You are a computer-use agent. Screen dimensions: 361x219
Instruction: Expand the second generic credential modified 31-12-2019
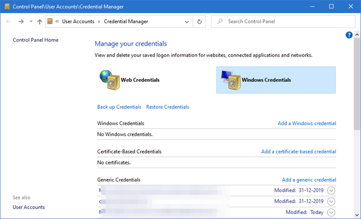pyautogui.click(x=331, y=201)
